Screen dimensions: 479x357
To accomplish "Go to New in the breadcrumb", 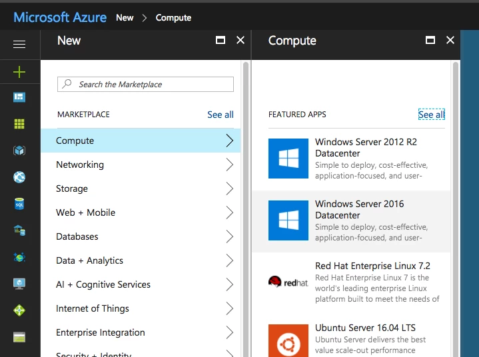I will click(x=125, y=18).
